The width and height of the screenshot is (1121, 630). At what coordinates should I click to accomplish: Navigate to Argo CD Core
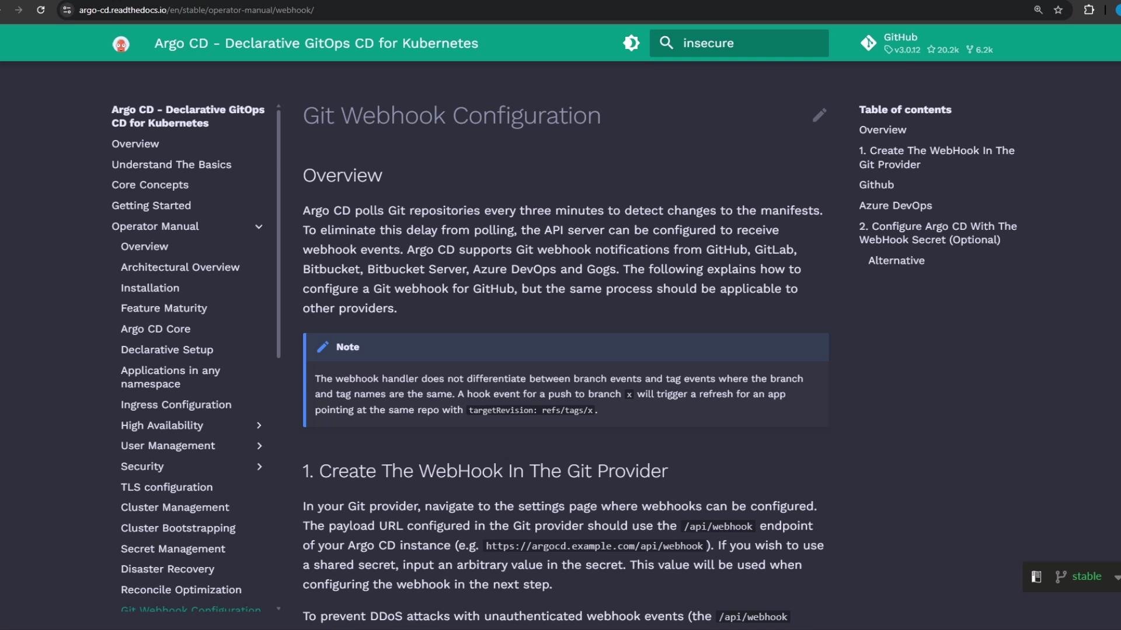tap(155, 329)
